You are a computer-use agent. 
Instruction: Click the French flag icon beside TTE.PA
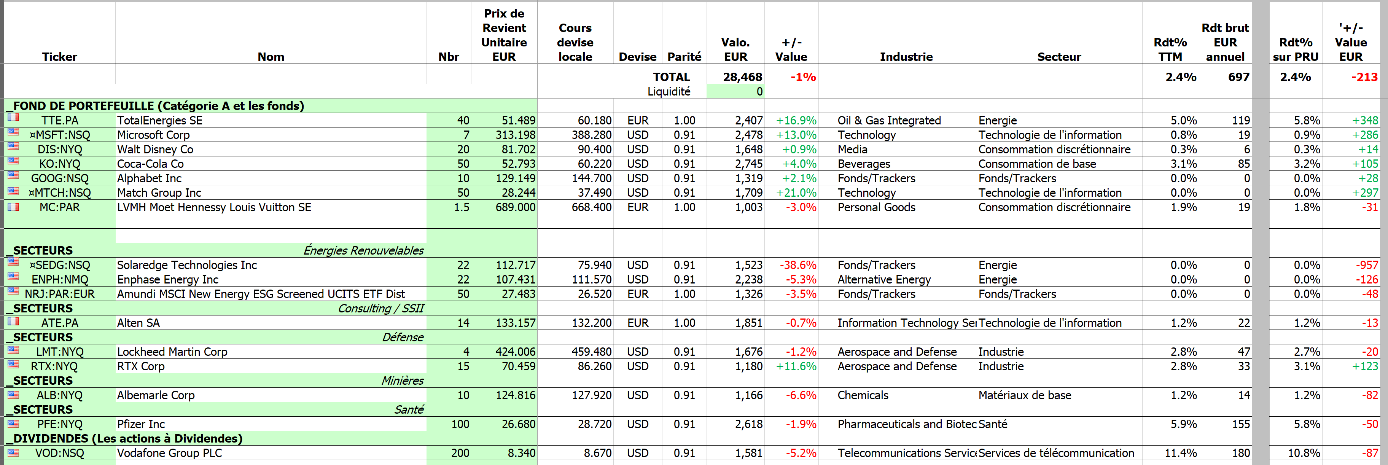point(13,117)
